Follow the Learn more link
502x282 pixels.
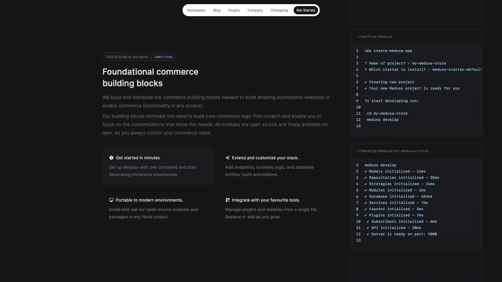coord(163,57)
